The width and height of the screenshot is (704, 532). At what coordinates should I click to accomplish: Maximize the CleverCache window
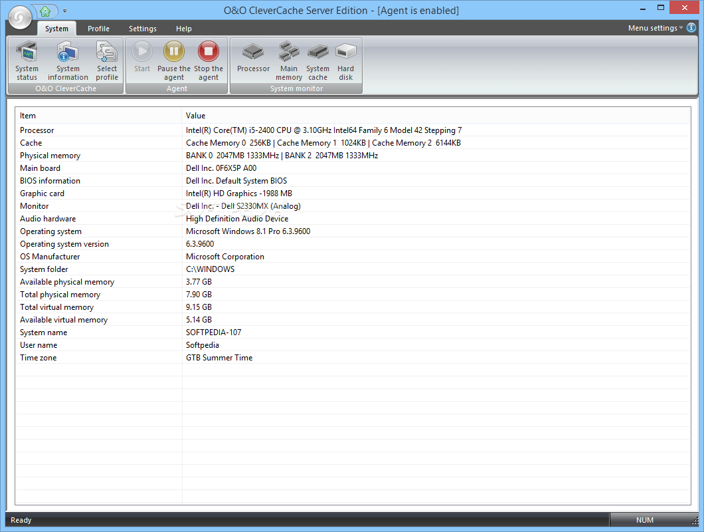pyautogui.click(x=660, y=8)
